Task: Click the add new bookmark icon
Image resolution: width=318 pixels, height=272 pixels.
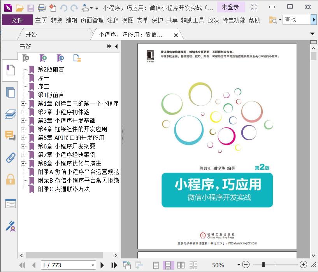Action: (43, 58)
